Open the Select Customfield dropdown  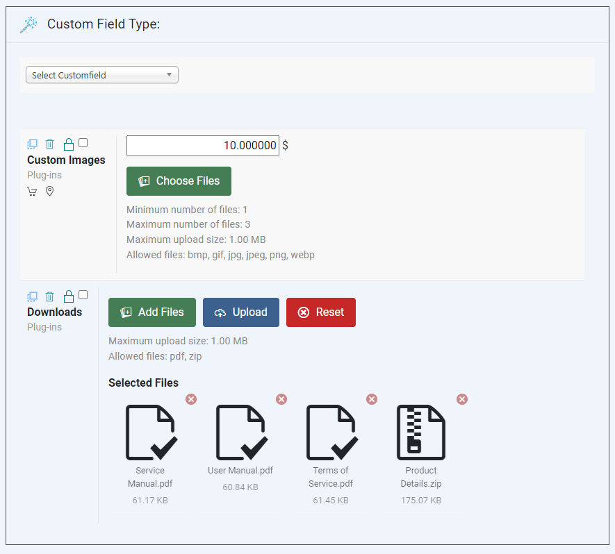point(102,75)
